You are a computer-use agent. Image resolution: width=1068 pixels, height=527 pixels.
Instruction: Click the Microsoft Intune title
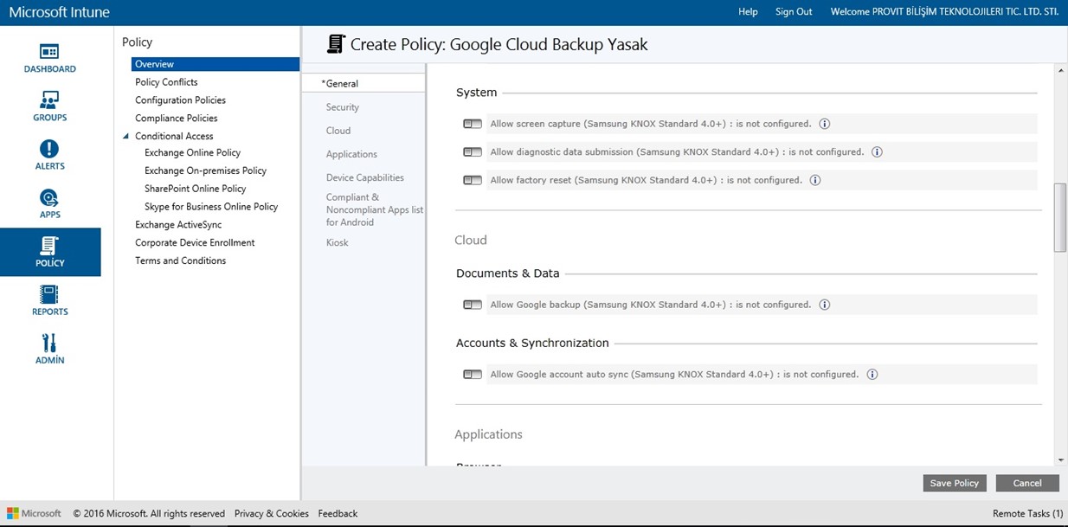point(59,12)
